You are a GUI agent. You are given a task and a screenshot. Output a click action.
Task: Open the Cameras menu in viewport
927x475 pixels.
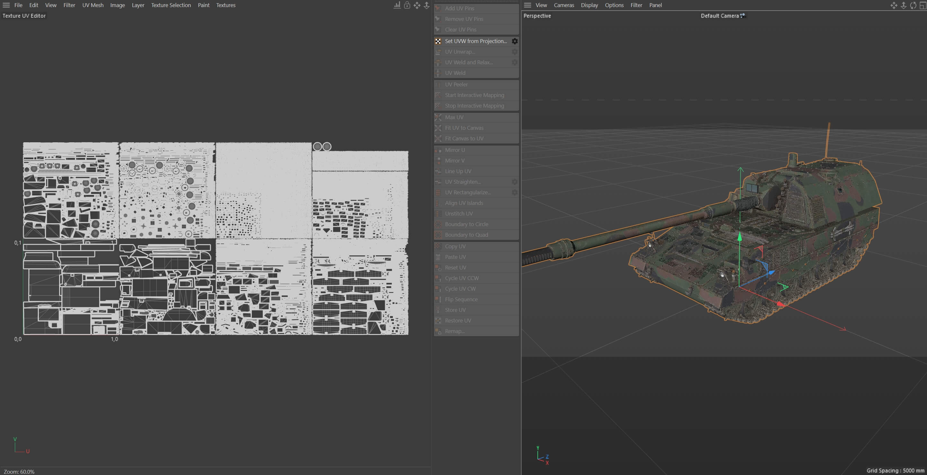(563, 5)
